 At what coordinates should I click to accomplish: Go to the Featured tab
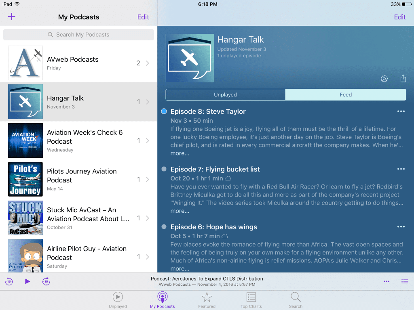[x=207, y=300]
